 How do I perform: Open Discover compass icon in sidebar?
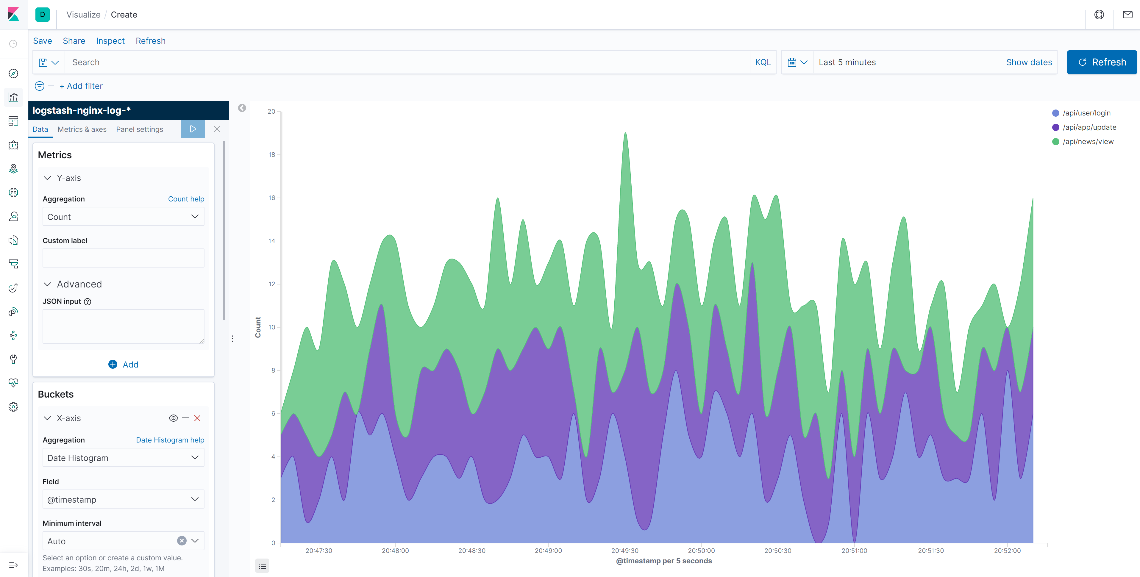point(13,74)
